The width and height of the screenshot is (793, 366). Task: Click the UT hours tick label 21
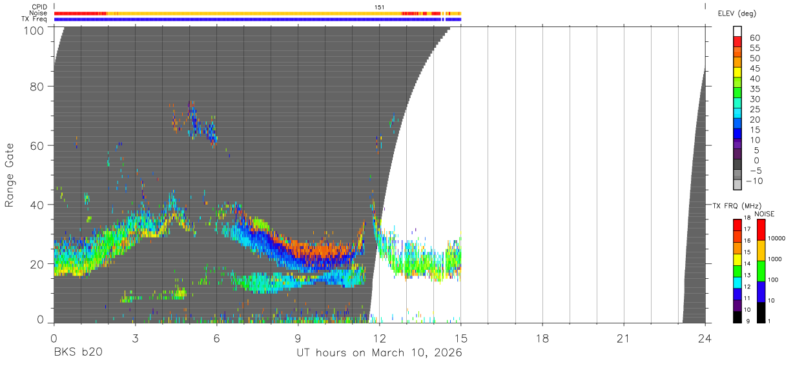(x=623, y=338)
